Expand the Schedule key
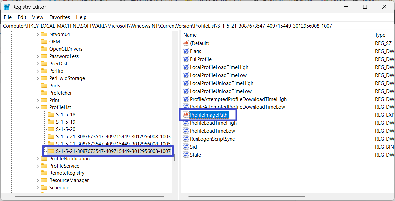The image size is (395, 201). point(38,188)
